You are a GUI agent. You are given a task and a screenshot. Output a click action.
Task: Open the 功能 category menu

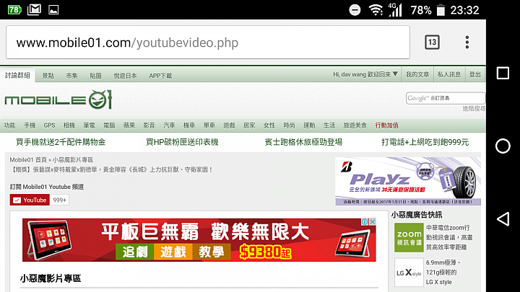point(9,125)
